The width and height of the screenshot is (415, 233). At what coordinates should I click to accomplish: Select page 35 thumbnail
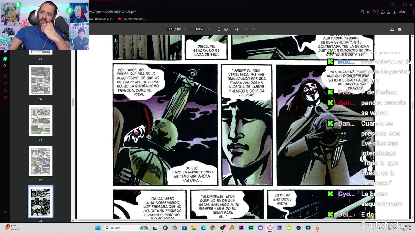(41, 80)
